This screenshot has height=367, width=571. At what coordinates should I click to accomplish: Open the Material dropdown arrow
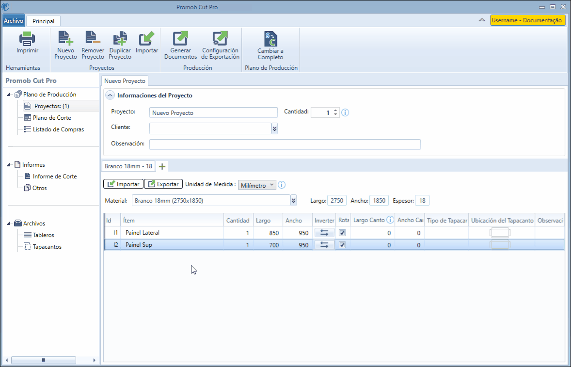point(294,200)
